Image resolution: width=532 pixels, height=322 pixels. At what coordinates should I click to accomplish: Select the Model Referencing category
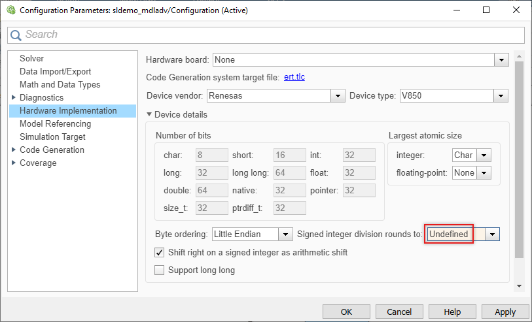point(55,123)
